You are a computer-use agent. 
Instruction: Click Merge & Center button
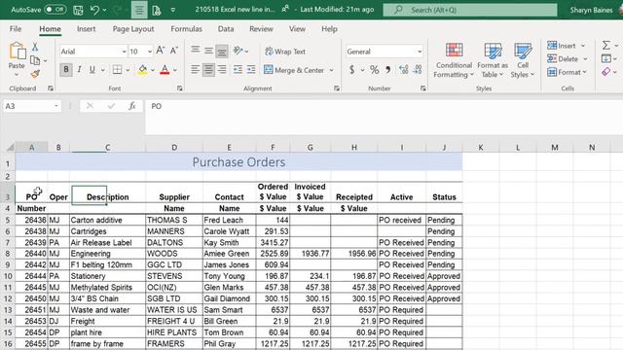pyautogui.click(x=294, y=70)
